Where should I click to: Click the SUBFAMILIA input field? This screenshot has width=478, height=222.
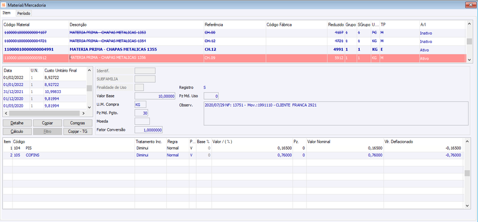tap(145, 79)
